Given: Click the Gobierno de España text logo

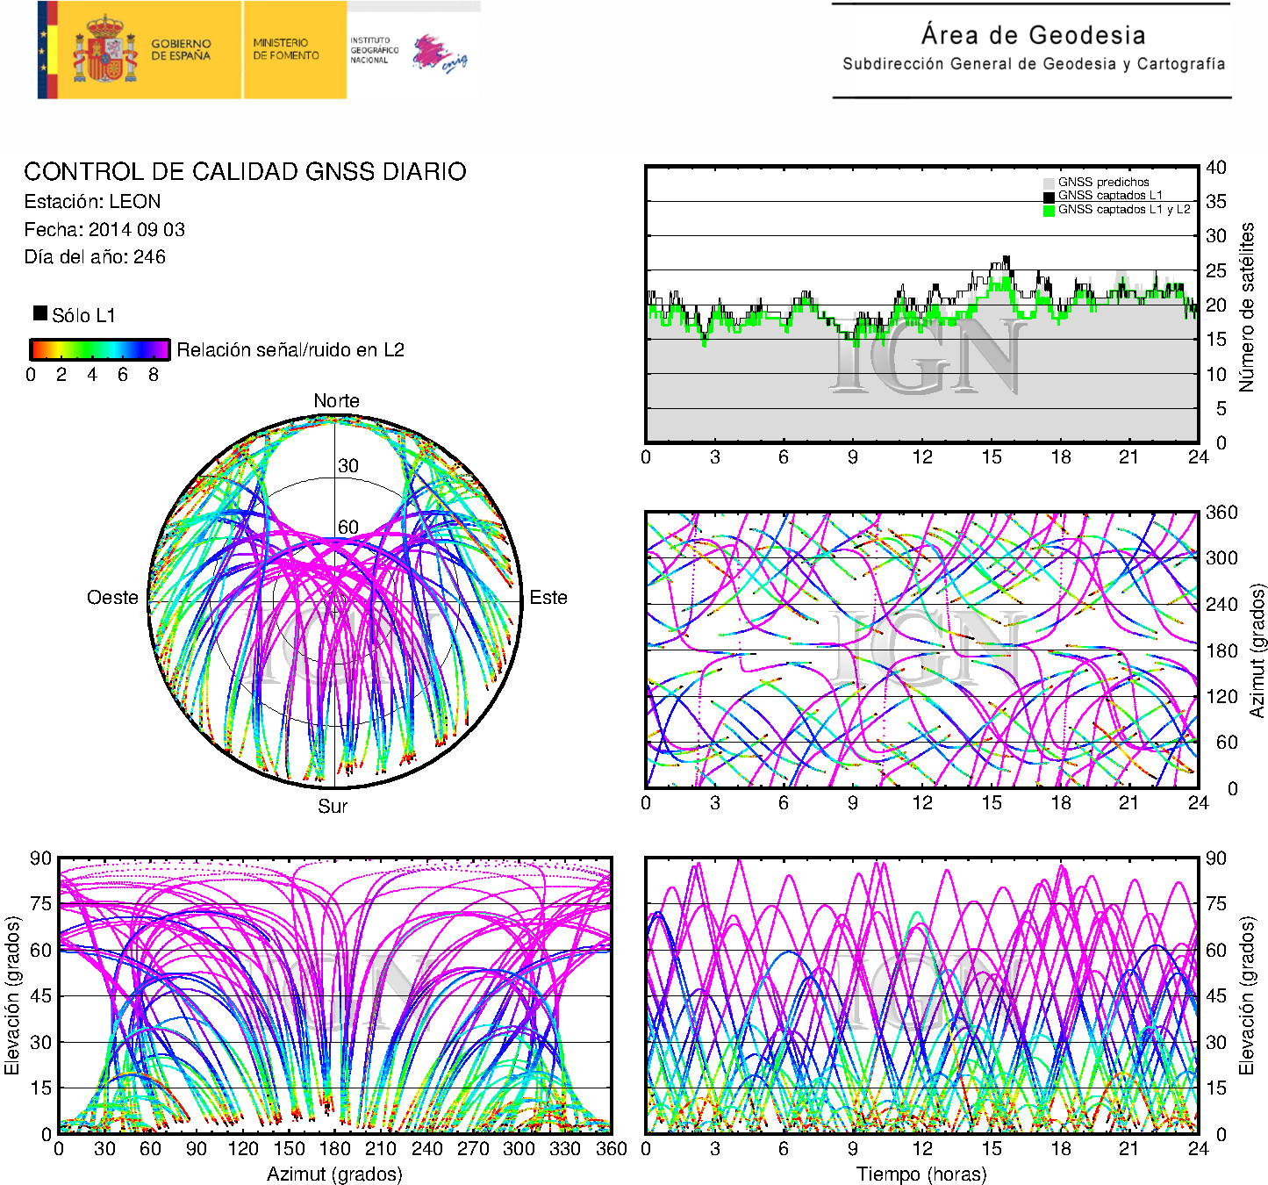Looking at the screenshot, I should pos(181,50).
